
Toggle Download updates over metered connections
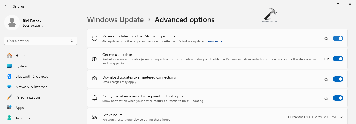coord(338,79)
